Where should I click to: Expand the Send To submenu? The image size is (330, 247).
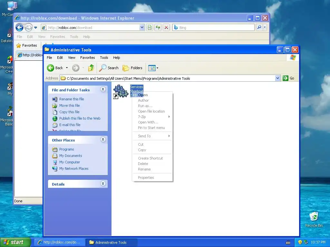point(152,136)
